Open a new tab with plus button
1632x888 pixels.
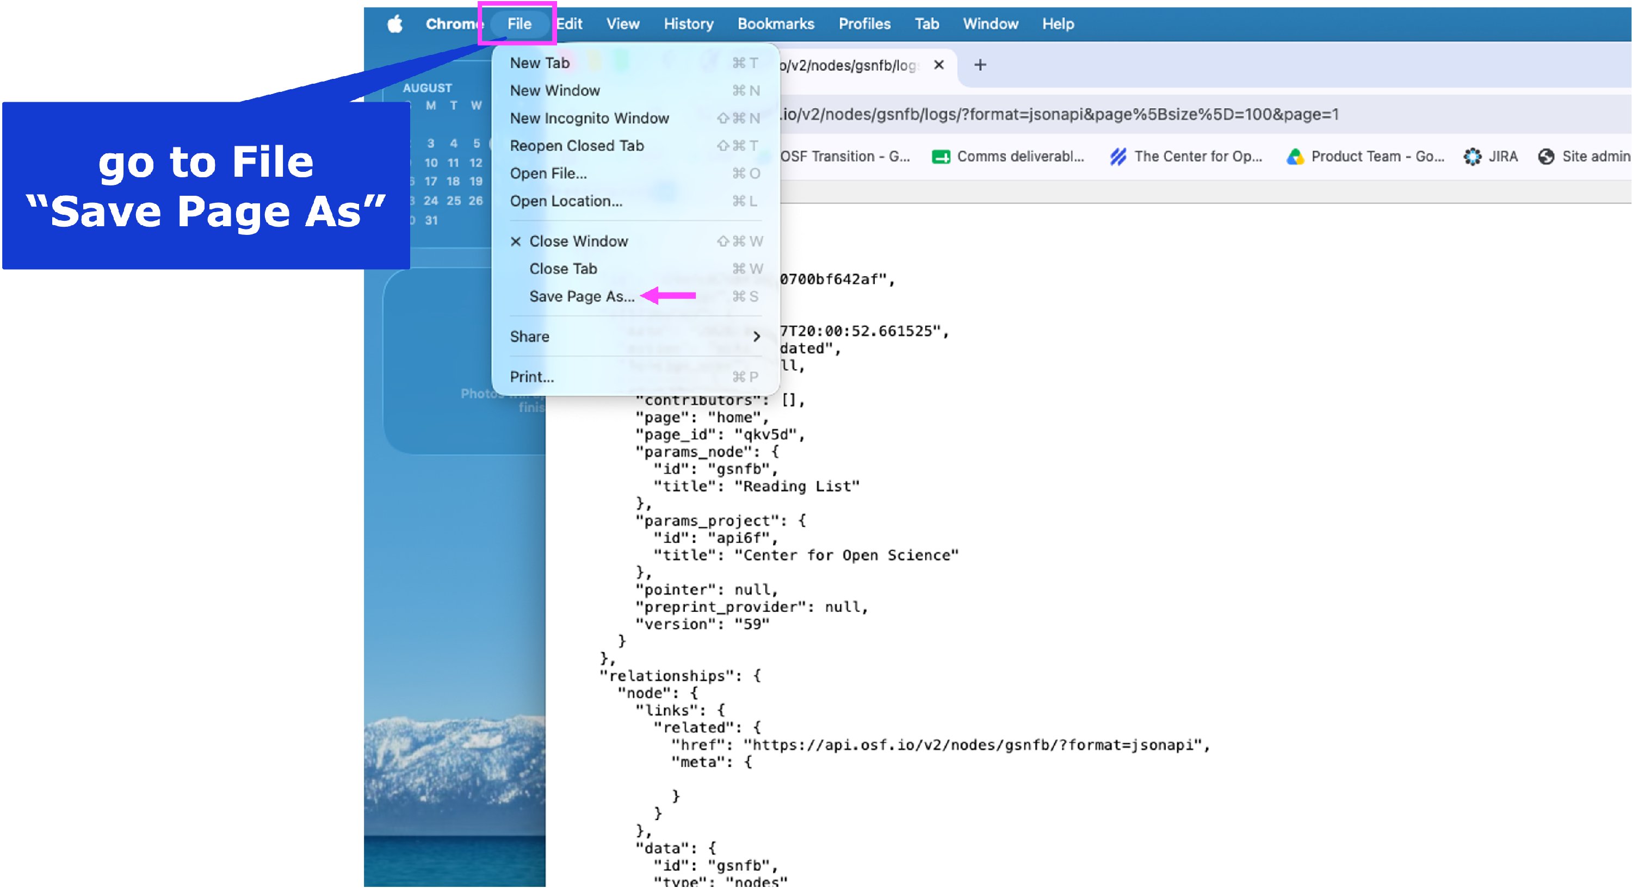click(980, 65)
